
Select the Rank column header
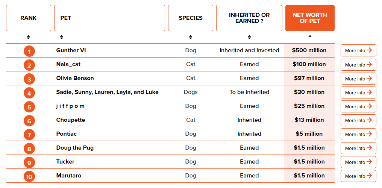29,18
